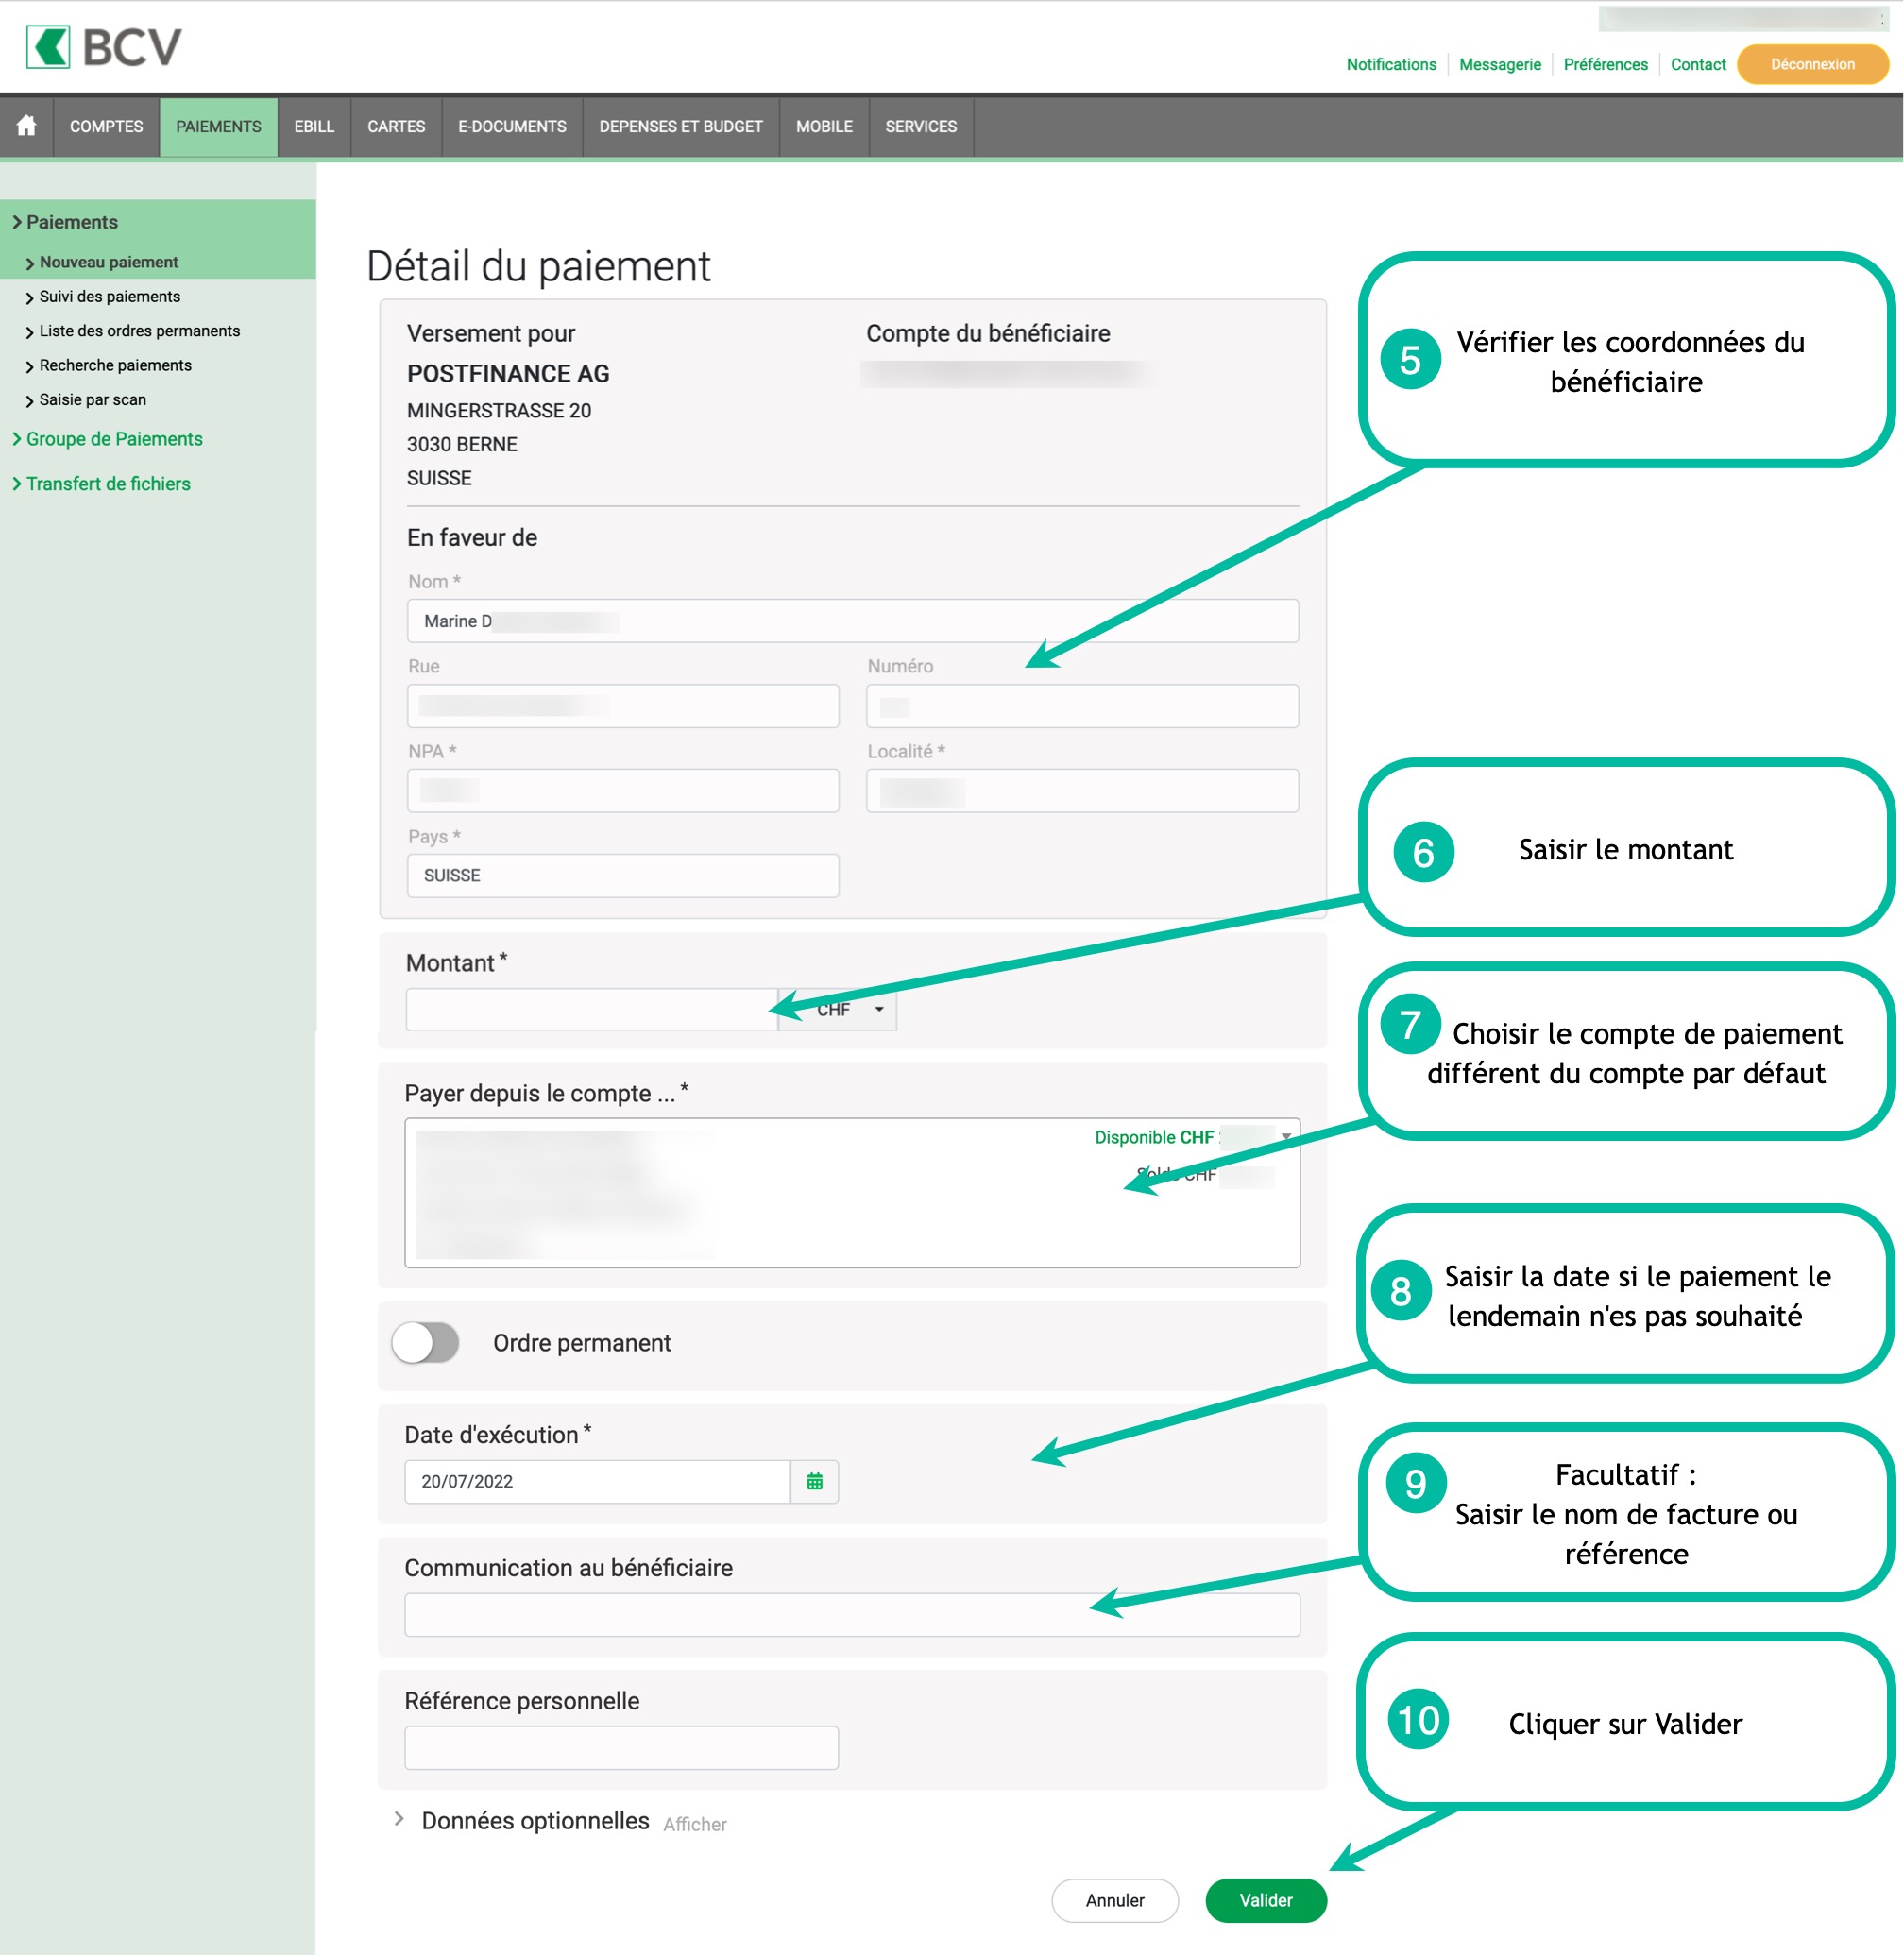Viewport: 1904px width, 1955px height.
Task: Click the orange Déconnexion button
Action: 1811,64
